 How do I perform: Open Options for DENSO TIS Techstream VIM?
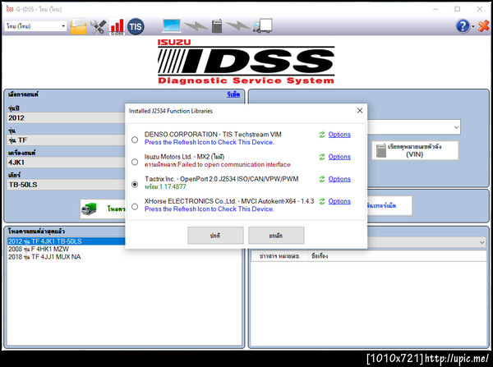(x=339, y=135)
